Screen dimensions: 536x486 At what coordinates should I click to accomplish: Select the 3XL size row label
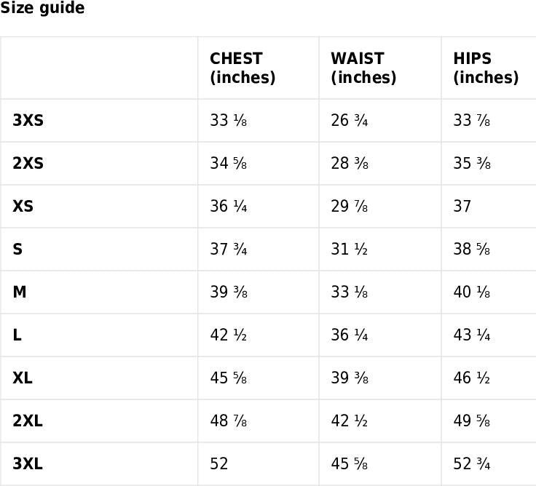coord(28,464)
